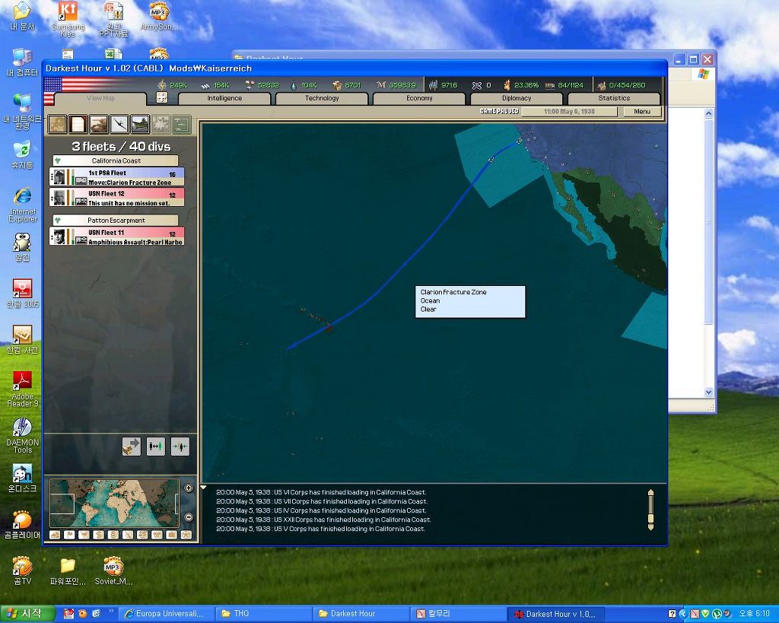Click the message log scrollbar slider
Viewport: 779px width, 623px height.
pyautogui.click(x=650, y=509)
